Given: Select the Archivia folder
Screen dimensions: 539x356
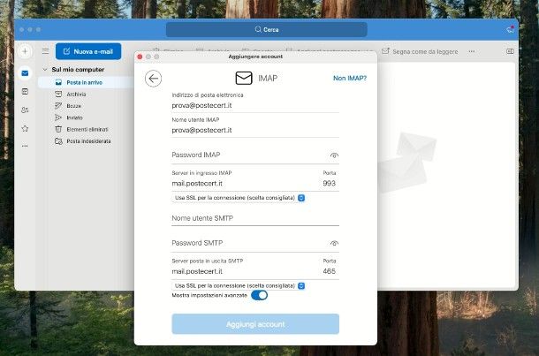Looking at the screenshot, I should (85, 95).
